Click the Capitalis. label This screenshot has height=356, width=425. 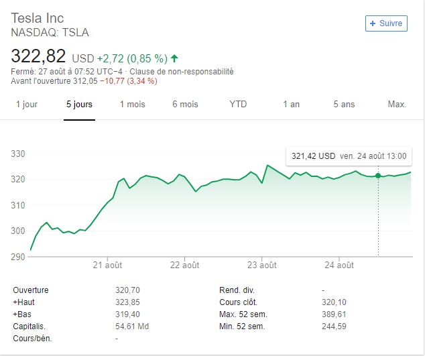[29, 327]
